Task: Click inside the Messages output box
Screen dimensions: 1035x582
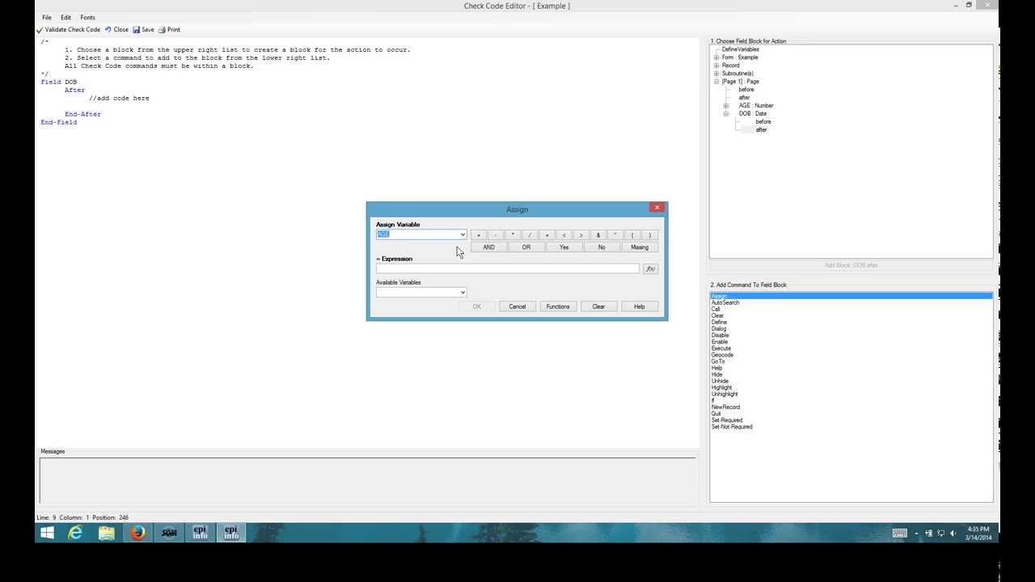Action: coord(367,480)
